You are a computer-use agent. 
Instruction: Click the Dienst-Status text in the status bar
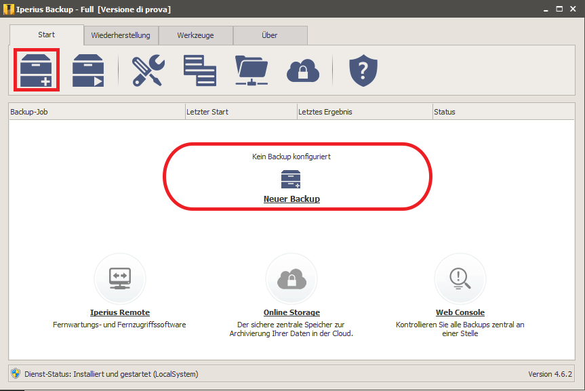pyautogui.click(x=111, y=374)
